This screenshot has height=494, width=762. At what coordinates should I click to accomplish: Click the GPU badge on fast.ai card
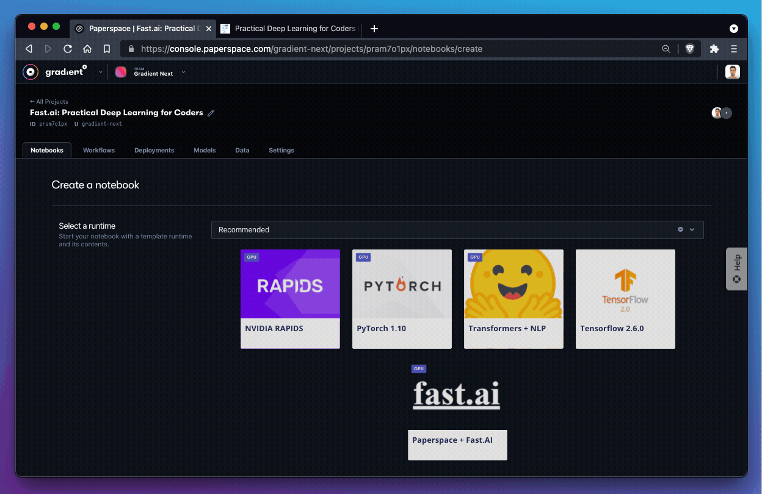click(x=418, y=369)
